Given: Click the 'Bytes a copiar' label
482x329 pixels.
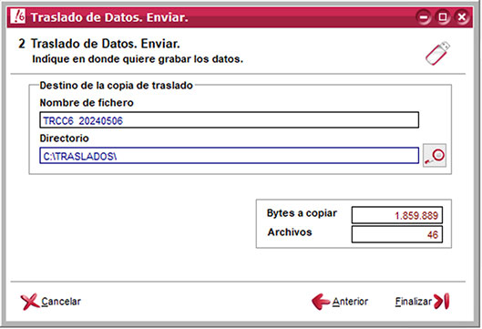Looking at the screenshot, I should point(302,213).
